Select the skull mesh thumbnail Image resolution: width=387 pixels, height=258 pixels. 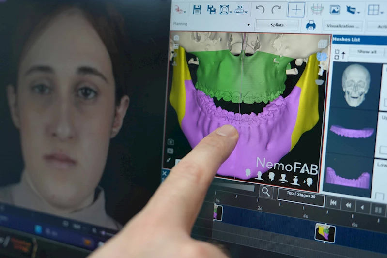coord(356,85)
